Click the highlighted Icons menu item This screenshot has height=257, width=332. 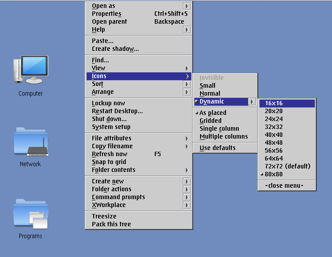[139, 76]
